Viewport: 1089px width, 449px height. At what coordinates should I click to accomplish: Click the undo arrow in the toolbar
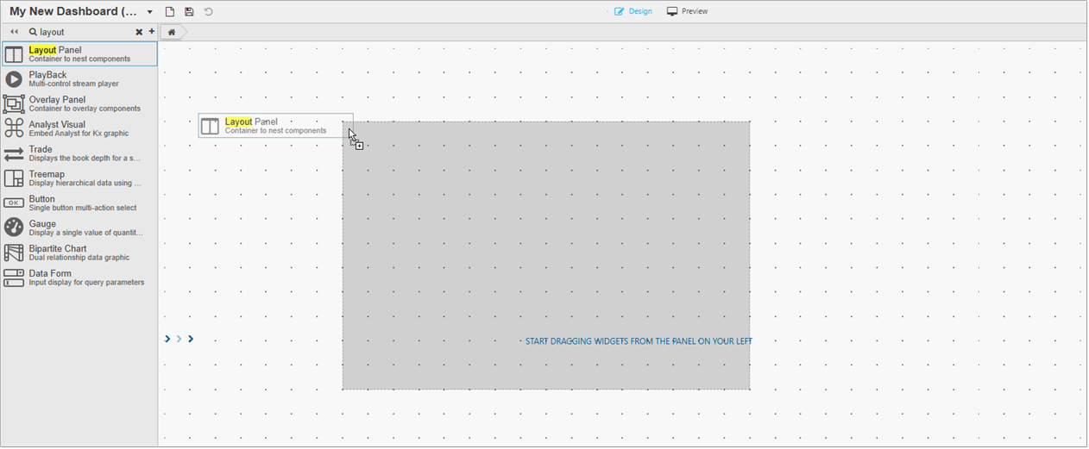pyautogui.click(x=209, y=12)
